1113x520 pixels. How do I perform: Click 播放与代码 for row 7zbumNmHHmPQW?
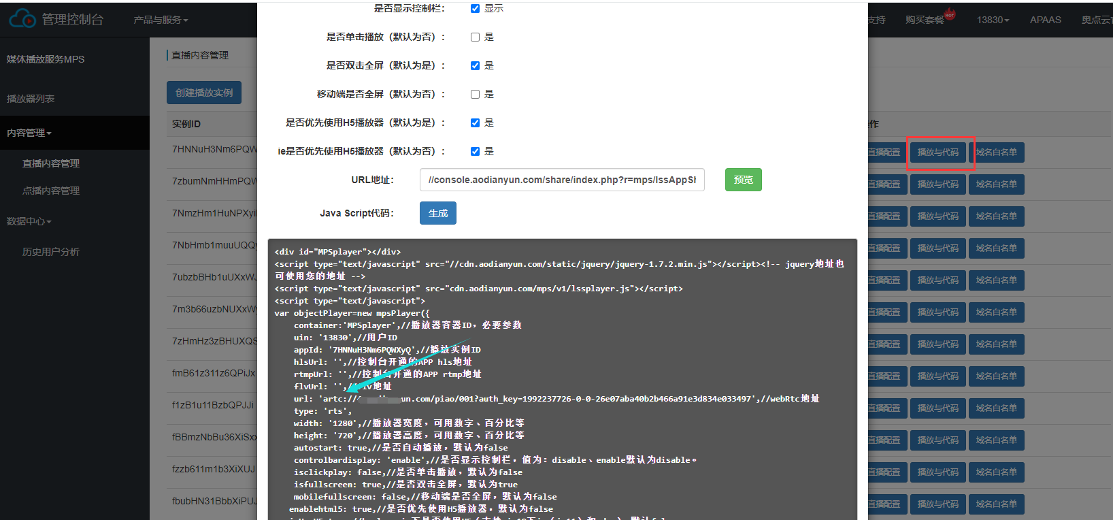tap(938, 184)
